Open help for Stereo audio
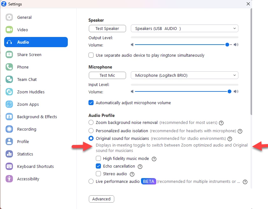Viewport: 268px width, 209px height. pyautogui.click(x=132, y=174)
